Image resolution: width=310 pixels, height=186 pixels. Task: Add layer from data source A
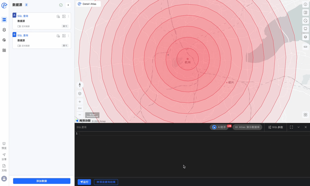(58, 16)
